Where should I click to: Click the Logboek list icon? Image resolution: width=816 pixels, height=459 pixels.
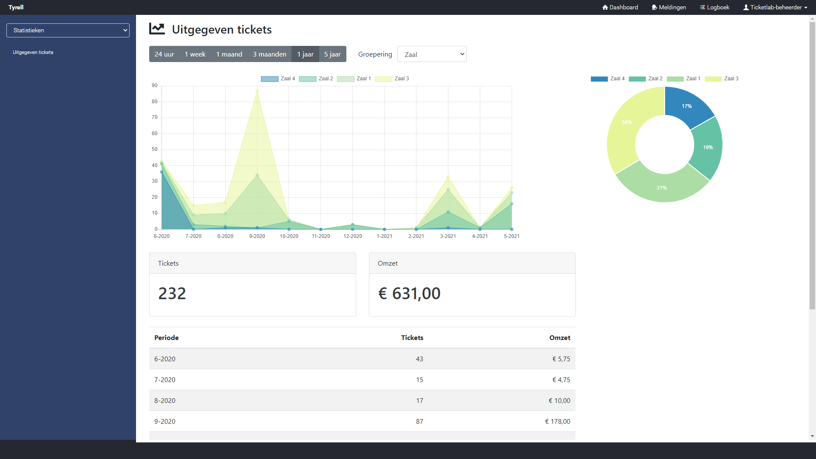(x=703, y=7)
